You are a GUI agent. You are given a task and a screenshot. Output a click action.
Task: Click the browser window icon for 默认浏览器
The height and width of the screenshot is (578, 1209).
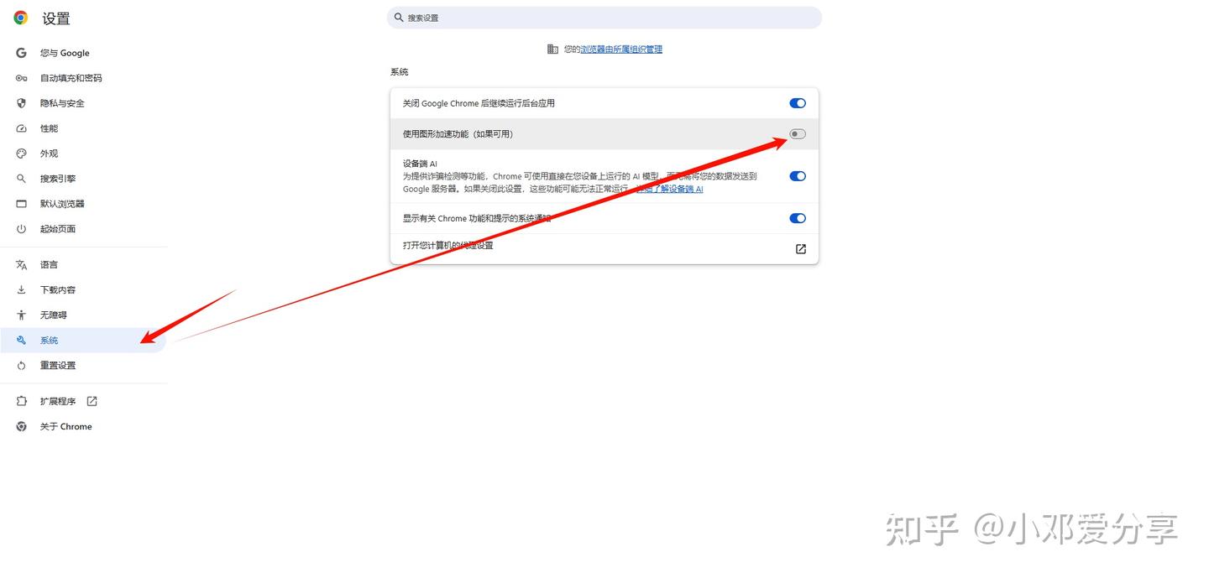[x=22, y=204]
